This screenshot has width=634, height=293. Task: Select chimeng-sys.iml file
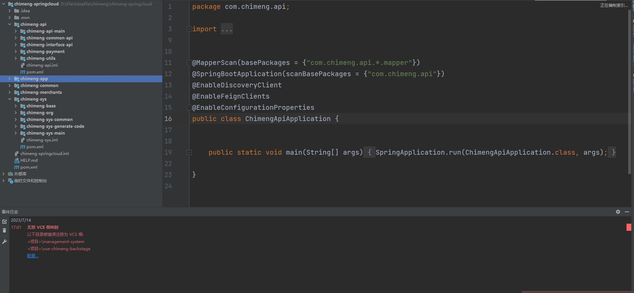click(x=42, y=140)
